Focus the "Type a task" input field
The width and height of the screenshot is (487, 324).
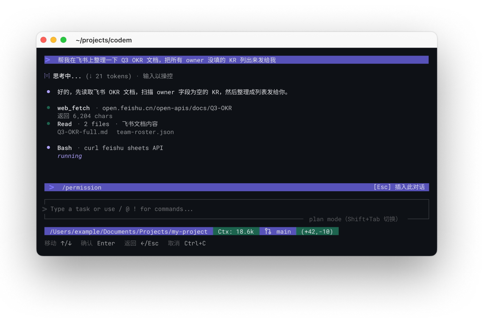[x=237, y=209]
